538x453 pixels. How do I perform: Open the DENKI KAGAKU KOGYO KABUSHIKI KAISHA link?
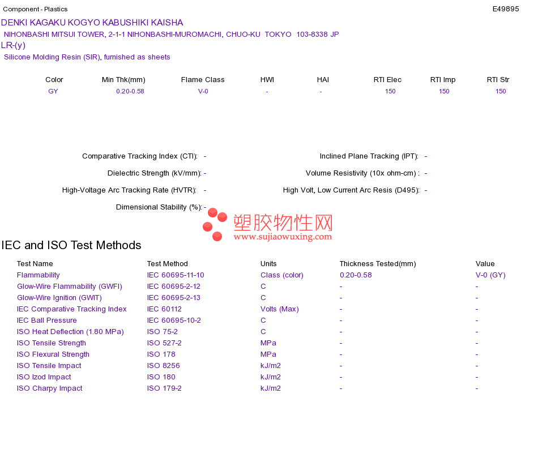(92, 23)
